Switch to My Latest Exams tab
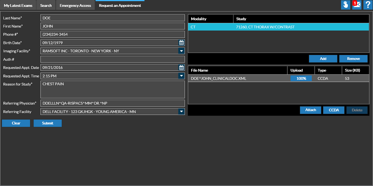Viewport: 373px width, 186px height. point(18,5)
